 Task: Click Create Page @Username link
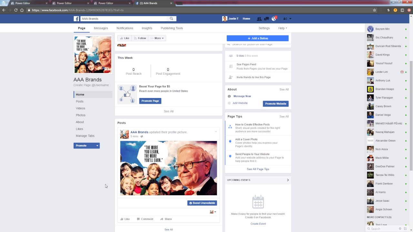91,85
